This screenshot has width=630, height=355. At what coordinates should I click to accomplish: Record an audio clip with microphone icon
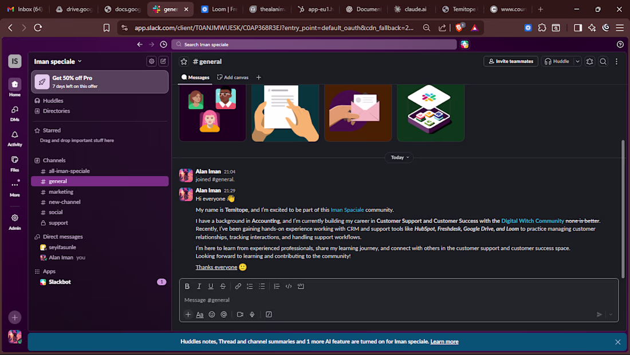point(252,314)
